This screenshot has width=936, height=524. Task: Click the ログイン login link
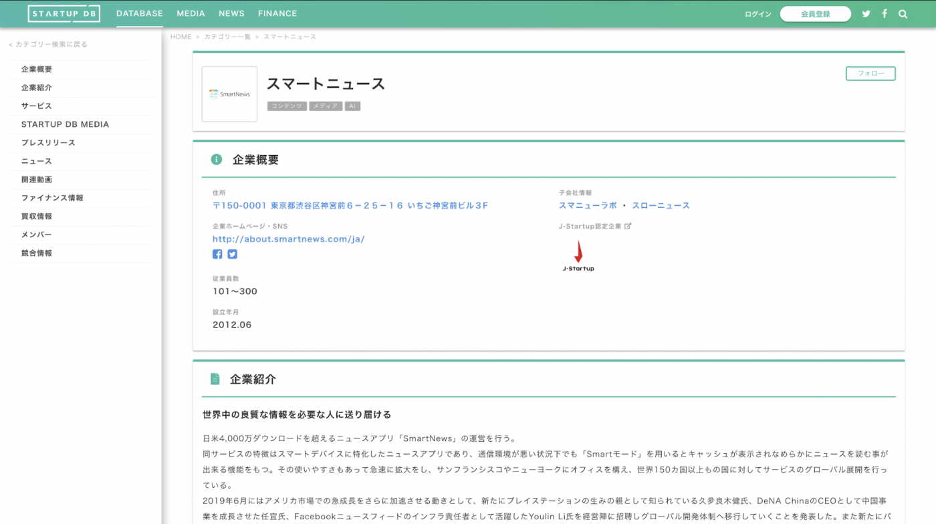click(x=757, y=13)
